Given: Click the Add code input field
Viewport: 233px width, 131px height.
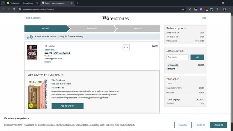Looking at the screenshot, I should coord(177,57).
